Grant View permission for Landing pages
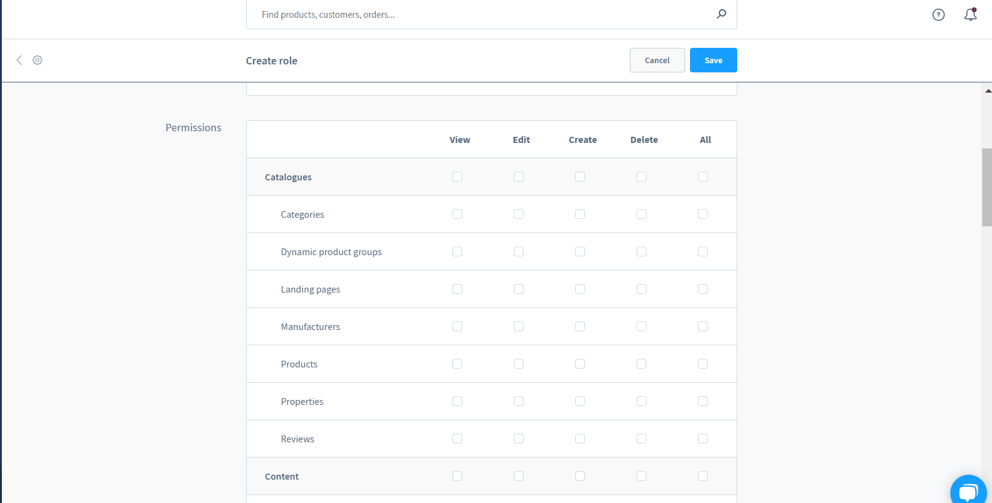The height and width of the screenshot is (503, 992). pos(457,289)
